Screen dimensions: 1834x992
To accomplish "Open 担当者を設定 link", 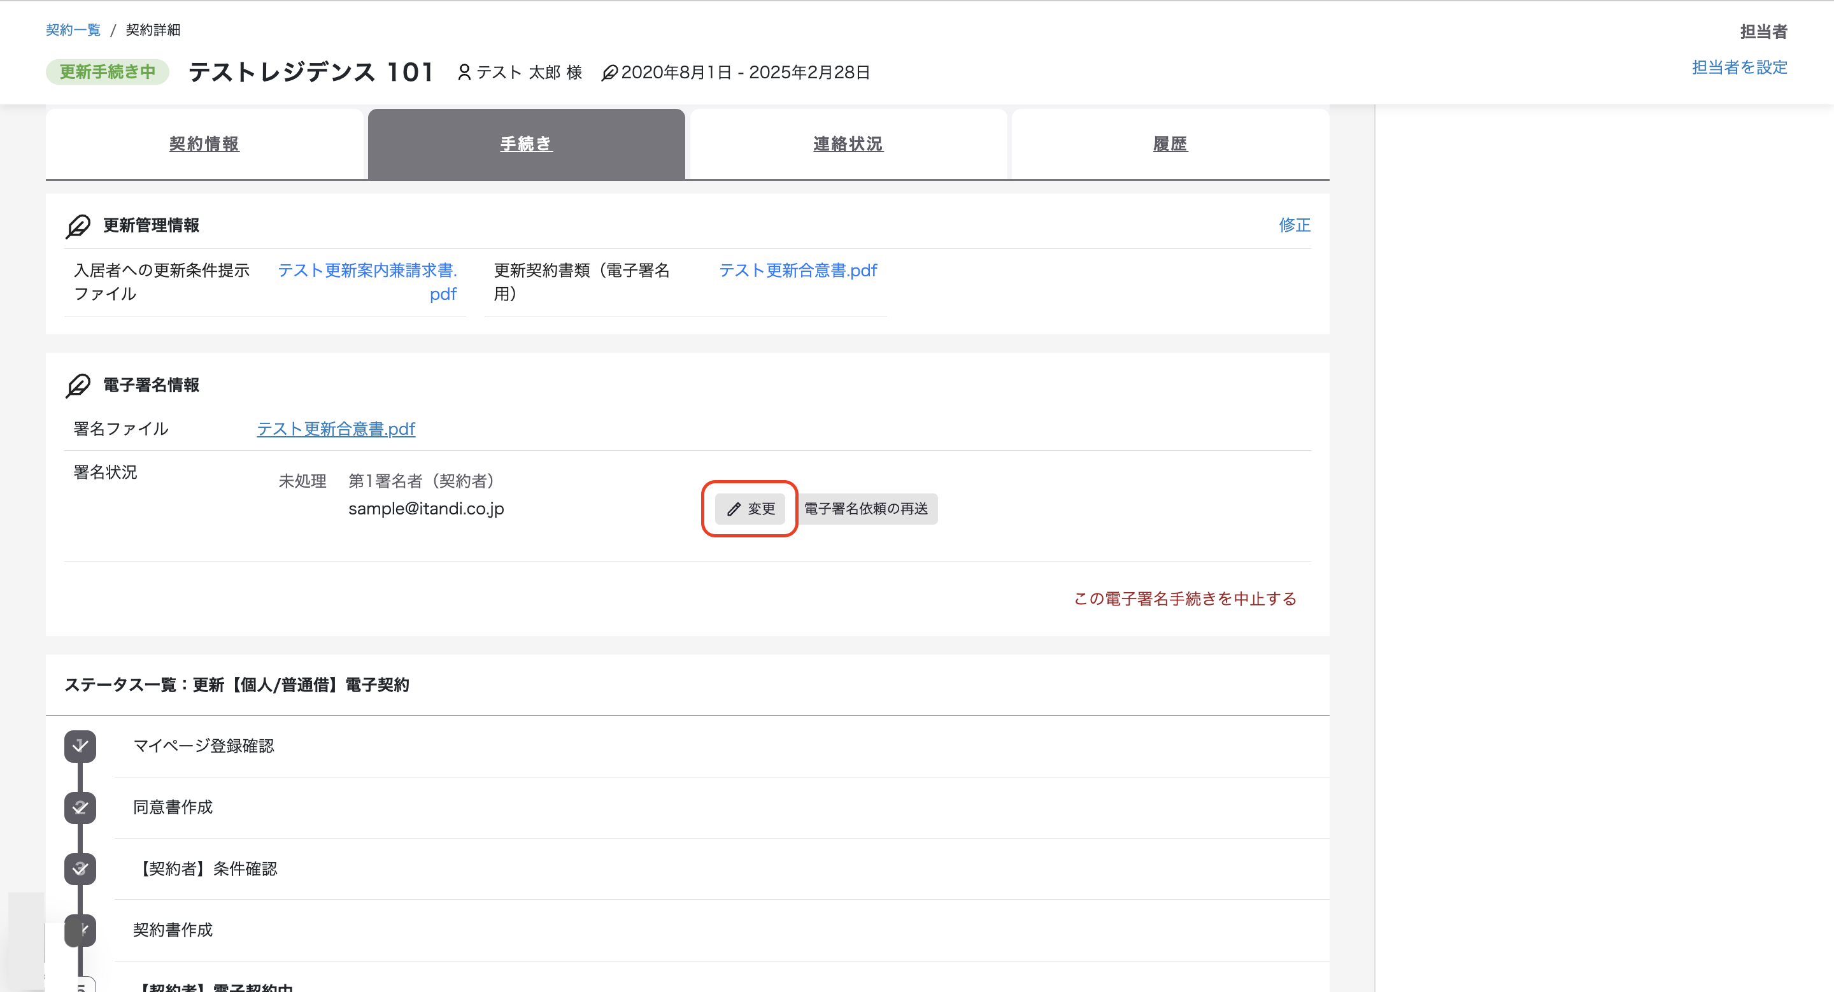I will click(1739, 67).
